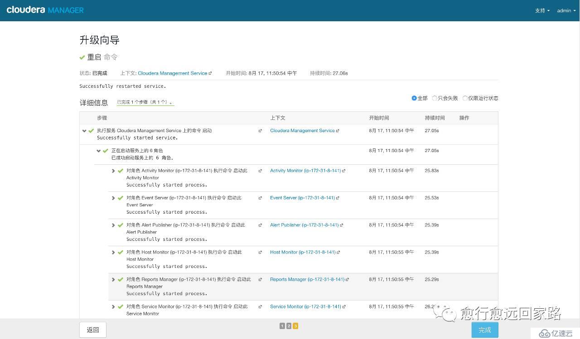This screenshot has height=339, width=580.
Task: Open Service Monitor (ip-172-31-8-141) link
Action: coord(305,306)
